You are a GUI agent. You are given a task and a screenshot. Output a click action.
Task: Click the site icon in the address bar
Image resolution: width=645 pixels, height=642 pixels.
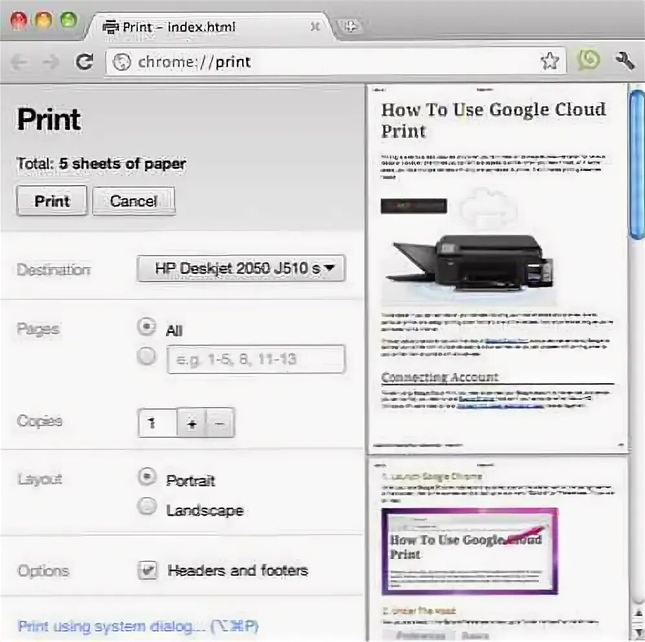click(x=120, y=61)
